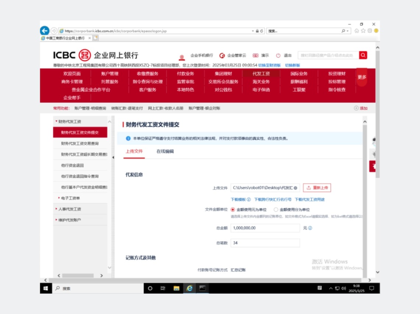
Task: Click the ICBC red circular logo
Action: pos(85,55)
